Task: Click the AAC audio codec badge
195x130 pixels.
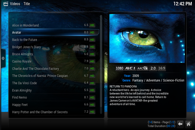Action: [143, 68]
